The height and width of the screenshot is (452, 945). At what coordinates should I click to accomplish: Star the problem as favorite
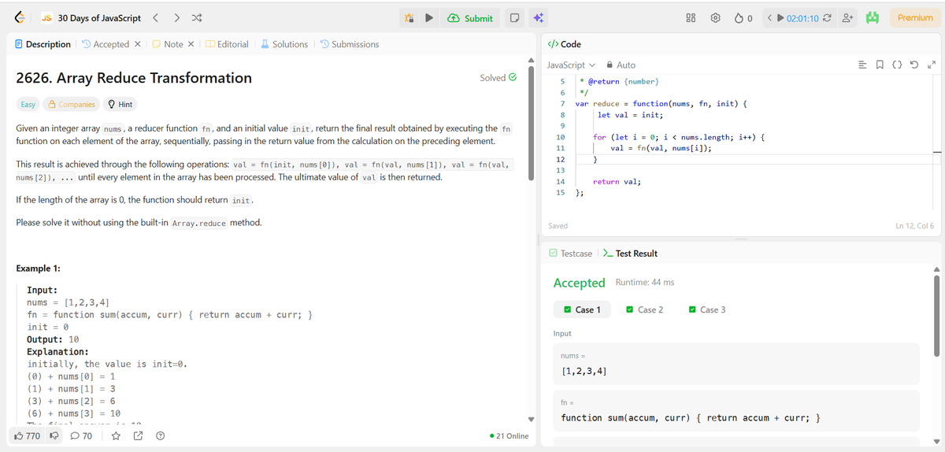(117, 435)
